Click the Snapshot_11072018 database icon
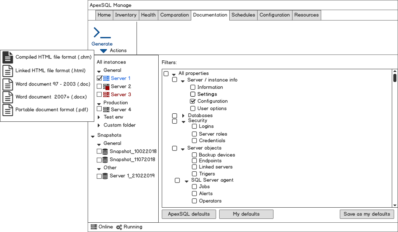The image size is (398, 232). pyautogui.click(x=105, y=159)
